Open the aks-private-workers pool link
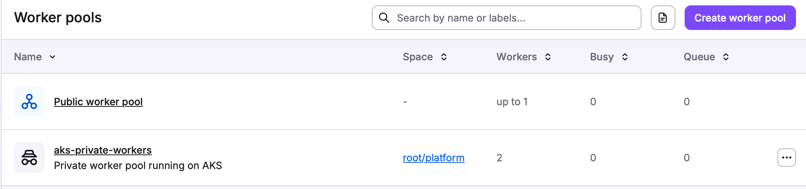This screenshot has height=189, width=806. tap(103, 150)
